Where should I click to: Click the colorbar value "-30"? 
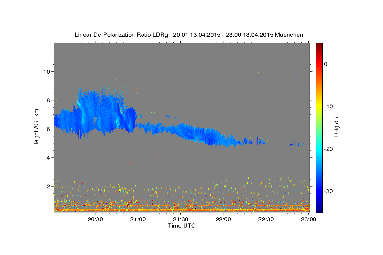(x=329, y=191)
